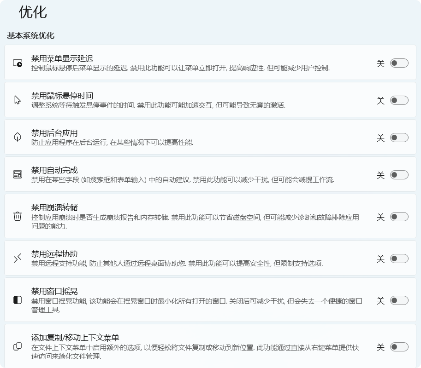Click the trash bin icon beside 禁用崩溃转储
The image size is (421, 368).
tap(18, 217)
